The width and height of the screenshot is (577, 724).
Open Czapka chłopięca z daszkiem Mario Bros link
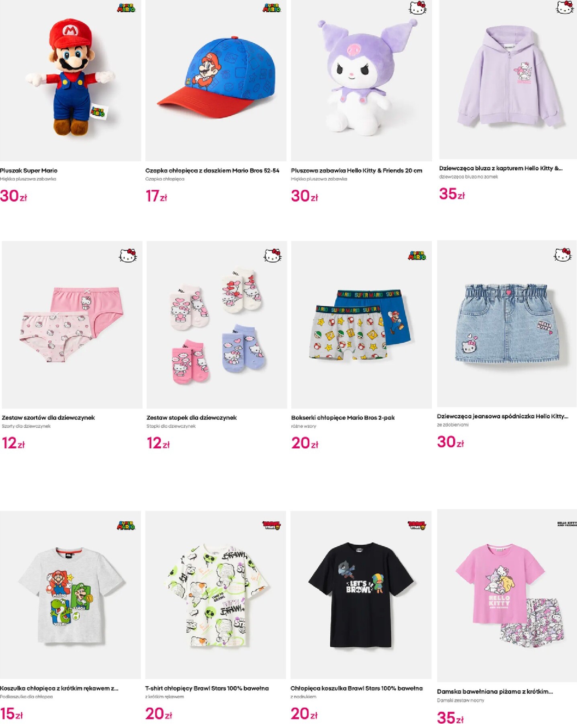[212, 171]
